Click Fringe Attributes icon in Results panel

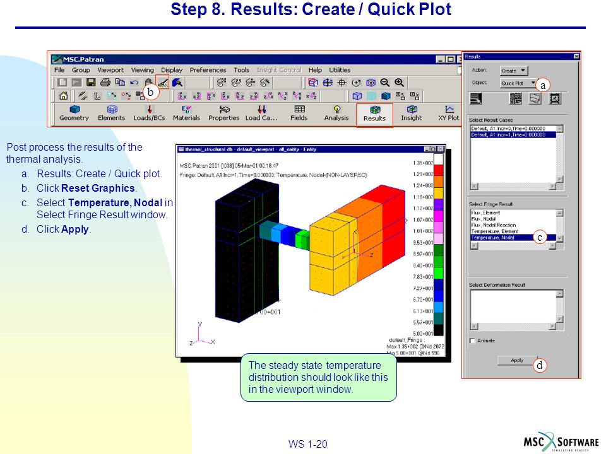tap(516, 99)
